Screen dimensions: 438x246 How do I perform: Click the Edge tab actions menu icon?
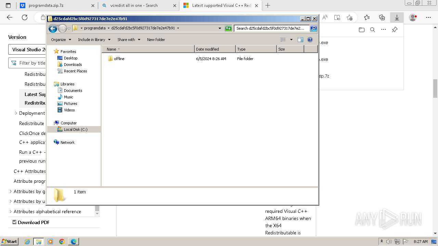[8, 5]
